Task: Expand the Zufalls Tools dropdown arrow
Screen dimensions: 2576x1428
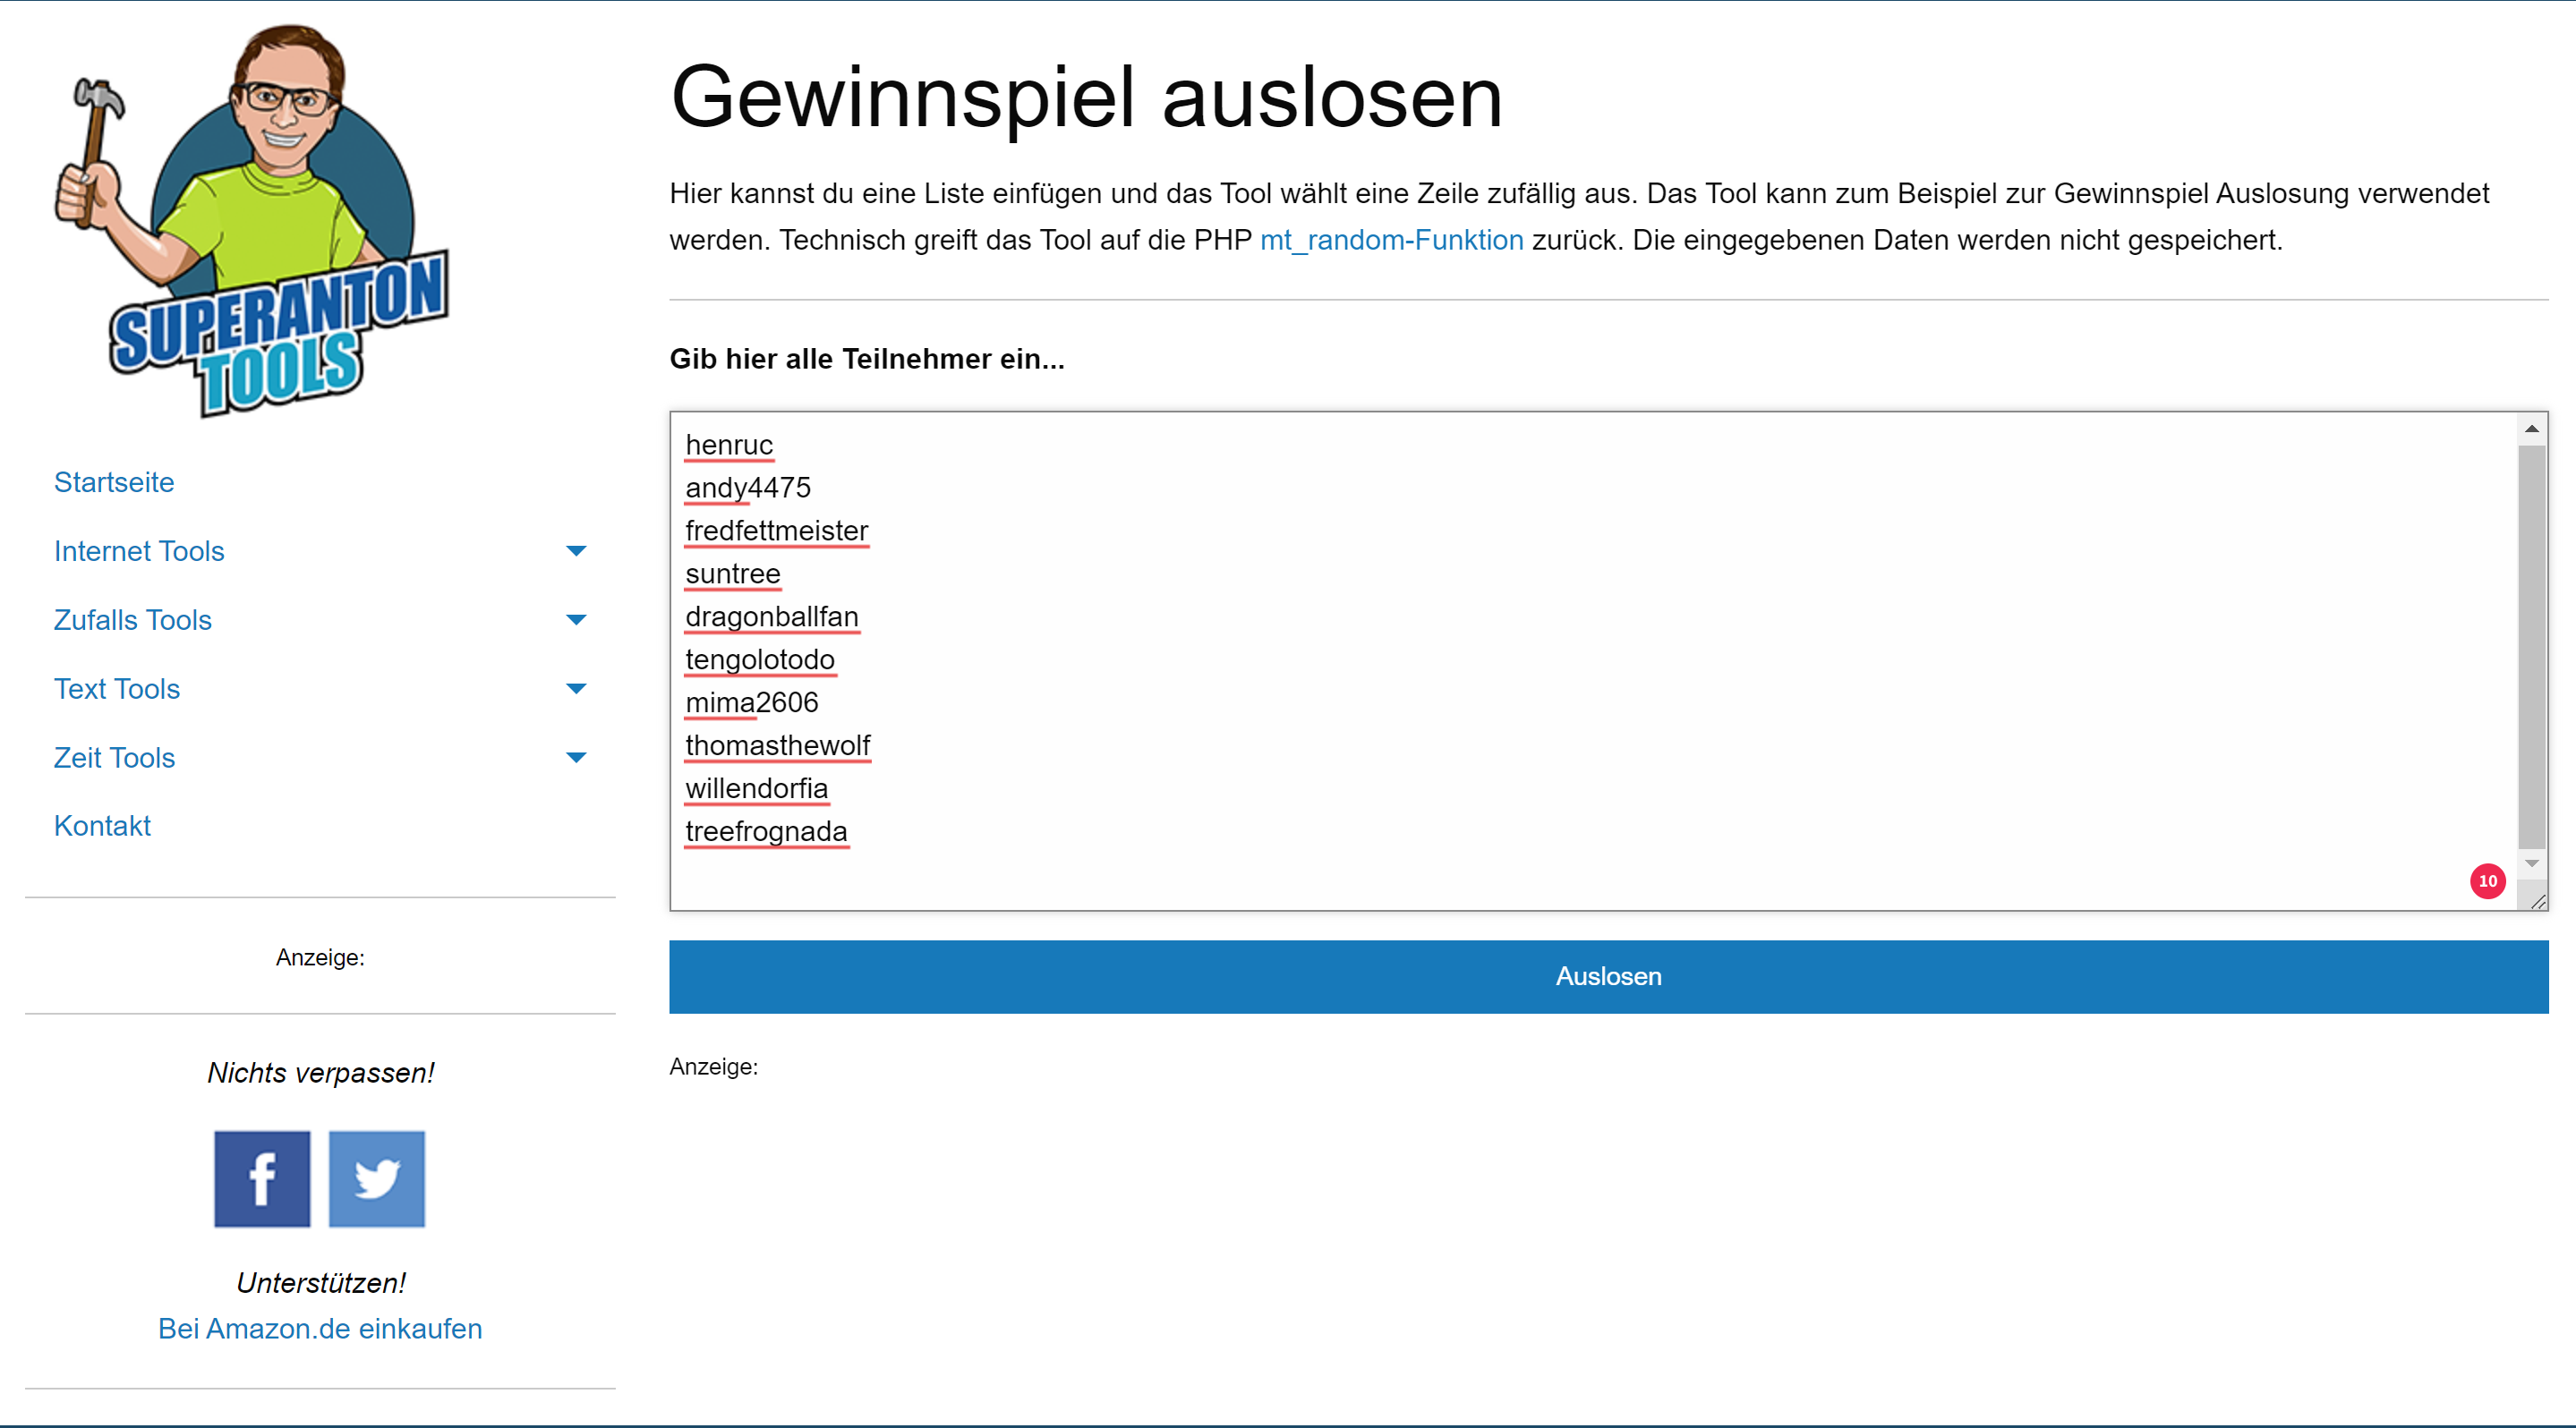Action: (576, 619)
